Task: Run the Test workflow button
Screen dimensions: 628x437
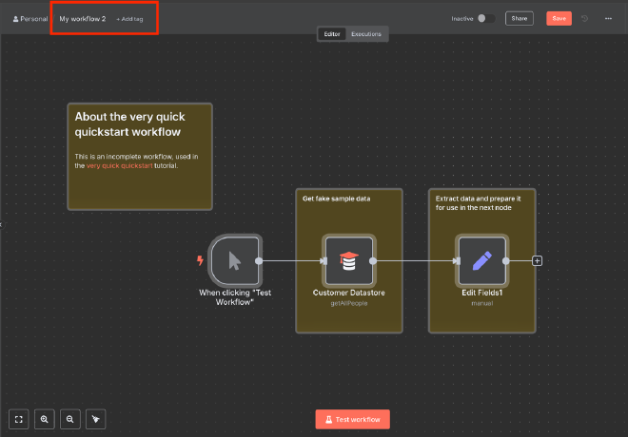Action: click(x=353, y=419)
